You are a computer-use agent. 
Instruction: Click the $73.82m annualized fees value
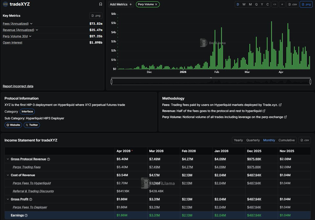coord(96,24)
